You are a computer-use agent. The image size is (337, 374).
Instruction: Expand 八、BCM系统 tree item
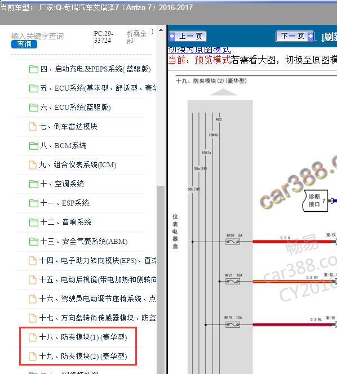point(63,145)
